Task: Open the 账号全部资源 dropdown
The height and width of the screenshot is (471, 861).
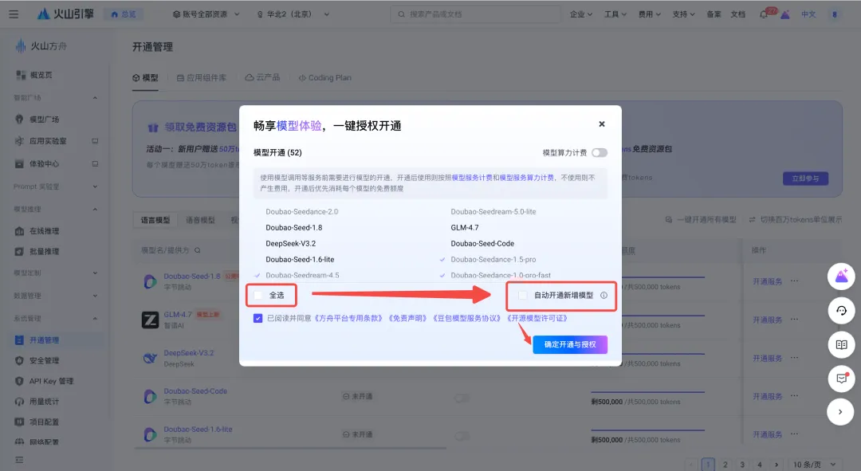Action: (206, 14)
